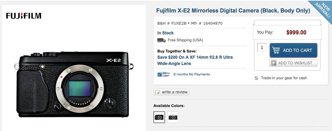This screenshot has width=332, height=131.
Task: Click the main X-E2 camera product image
Action: 74,84
